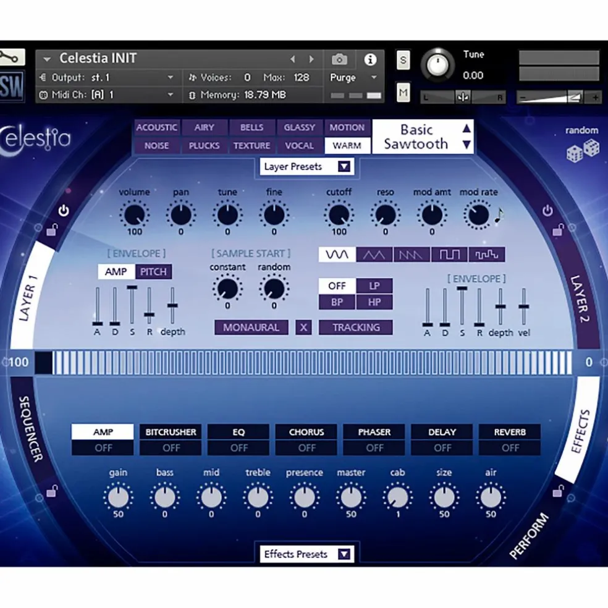Image resolution: width=608 pixels, height=608 pixels.
Task: Toggle the PHASER OFF switch
Action: (x=374, y=448)
